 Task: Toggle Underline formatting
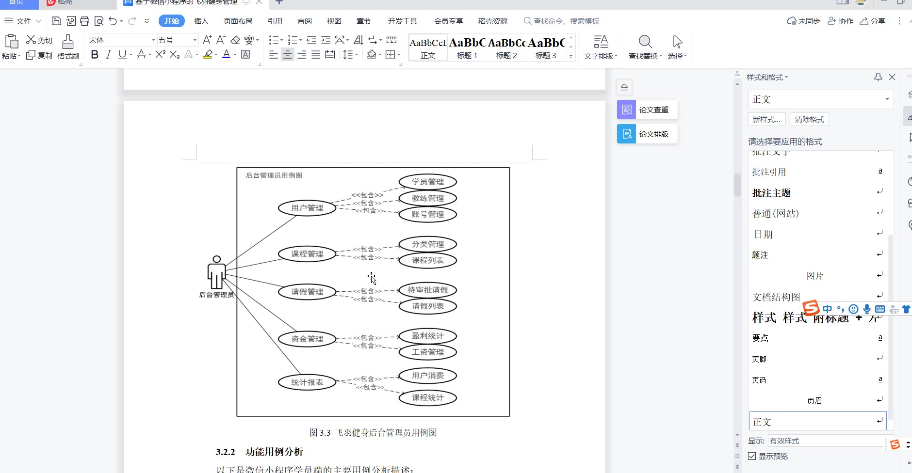pos(122,55)
